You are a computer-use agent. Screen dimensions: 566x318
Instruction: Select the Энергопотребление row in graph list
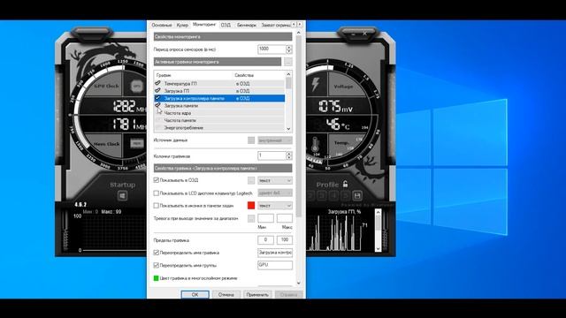[x=219, y=127]
